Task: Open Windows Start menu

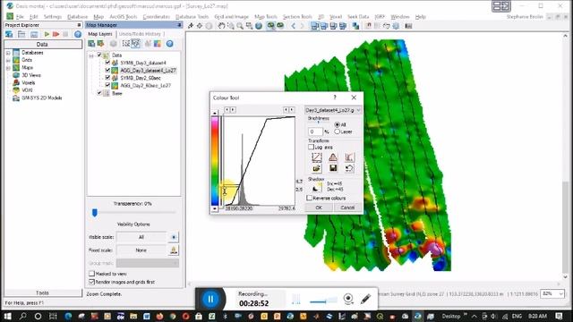Action: 7,316
